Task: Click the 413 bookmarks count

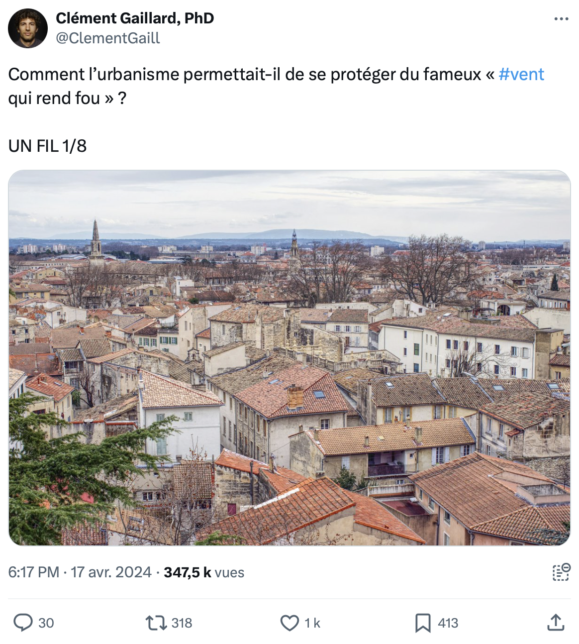Action: point(448,623)
